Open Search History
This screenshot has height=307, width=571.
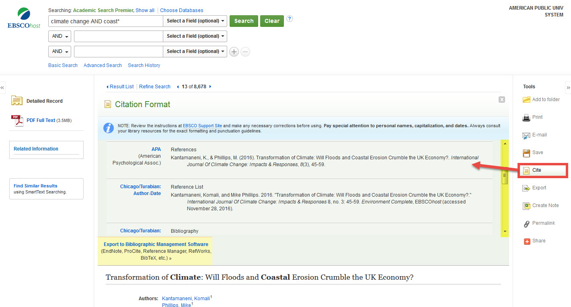pyautogui.click(x=144, y=65)
